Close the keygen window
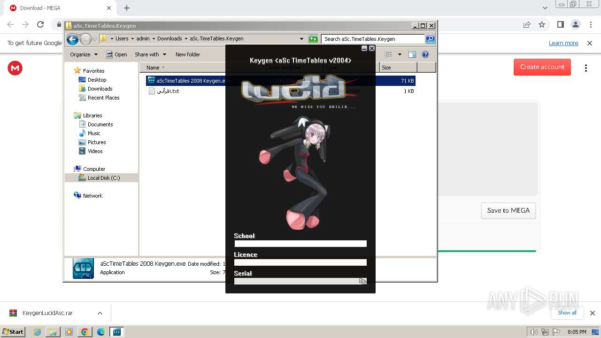 coord(372,48)
